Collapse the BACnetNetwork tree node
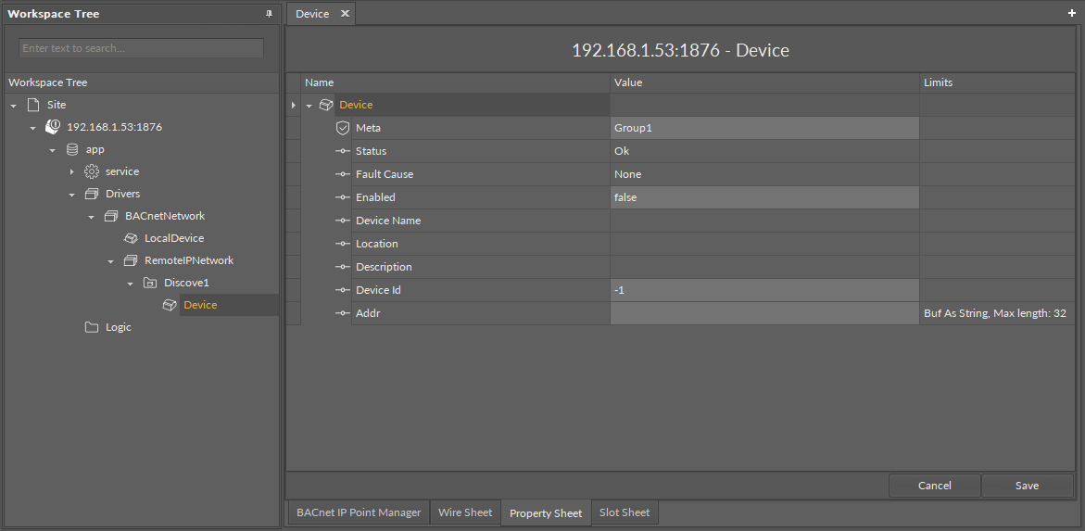This screenshot has height=531, width=1085. pyautogui.click(x=92, y=216)
